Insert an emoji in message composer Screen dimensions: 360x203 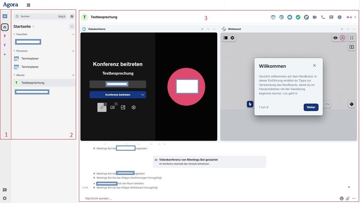tap(342, 198)
